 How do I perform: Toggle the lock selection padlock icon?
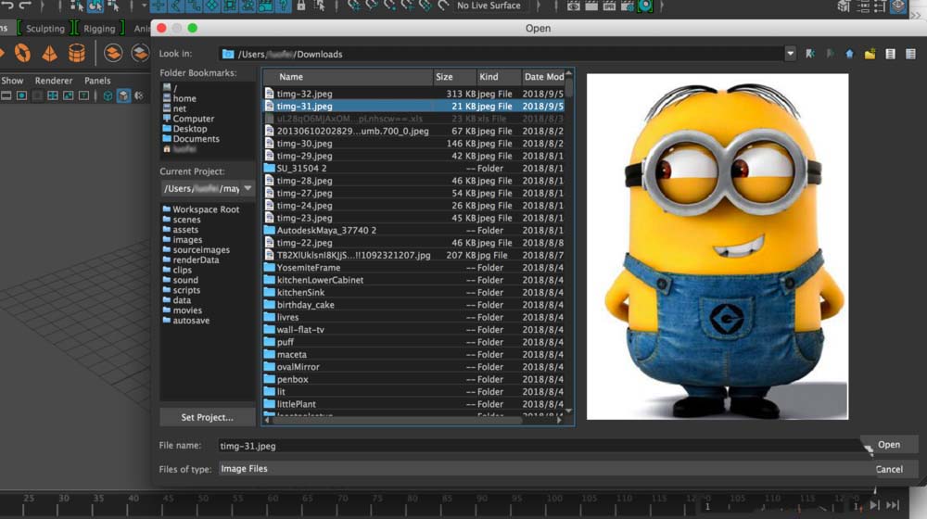click(300, 6)
